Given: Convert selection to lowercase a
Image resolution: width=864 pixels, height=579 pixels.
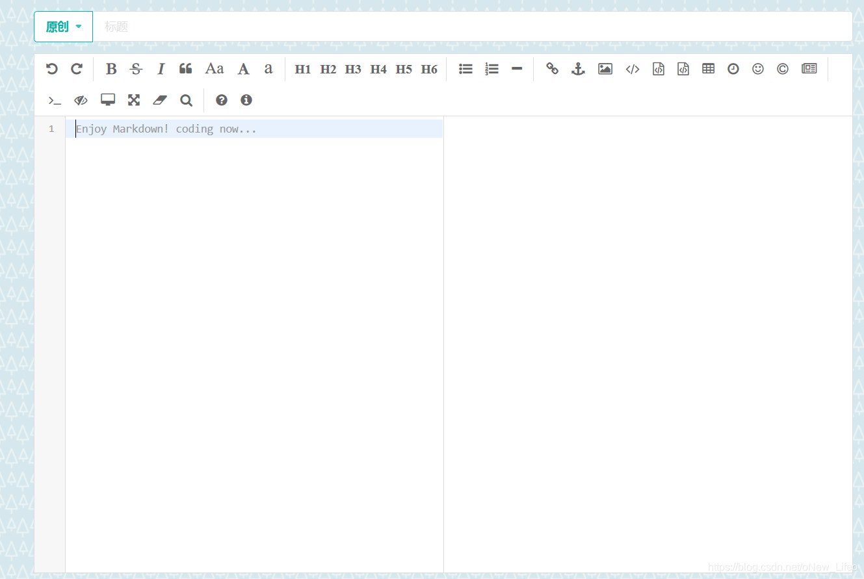Looking at the screenshot, I should click(x=268, y=69).
